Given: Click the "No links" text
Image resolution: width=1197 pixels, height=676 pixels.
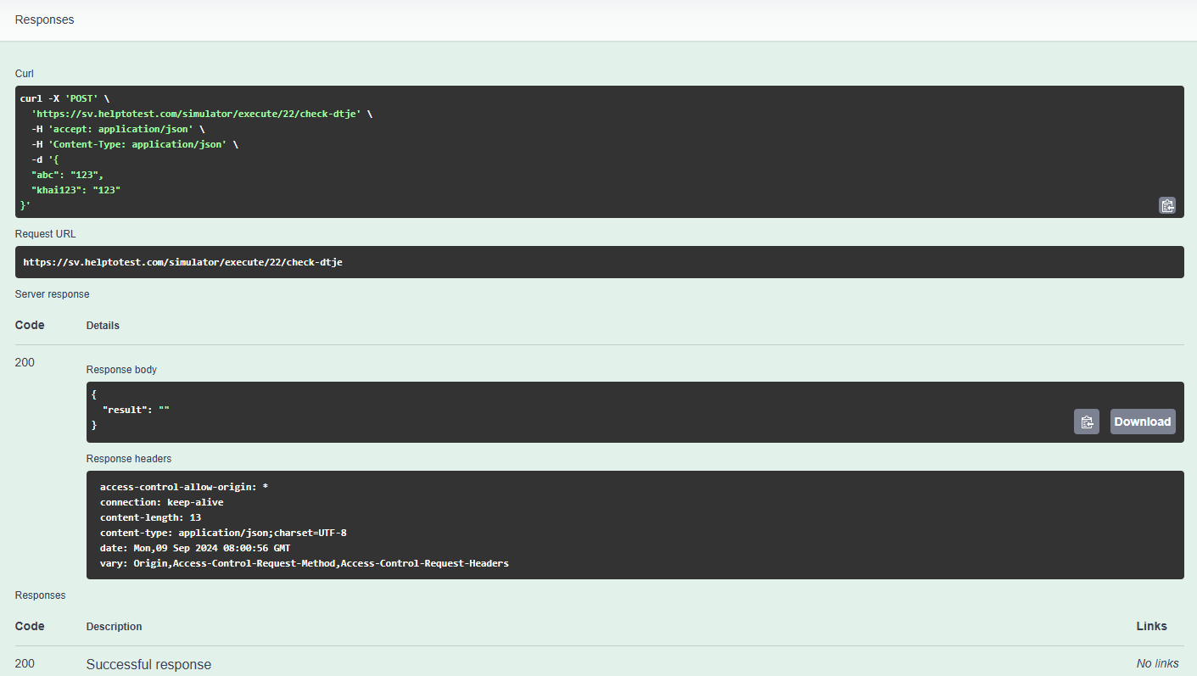Looking at the screenshot, I should tap(1157, 664).
